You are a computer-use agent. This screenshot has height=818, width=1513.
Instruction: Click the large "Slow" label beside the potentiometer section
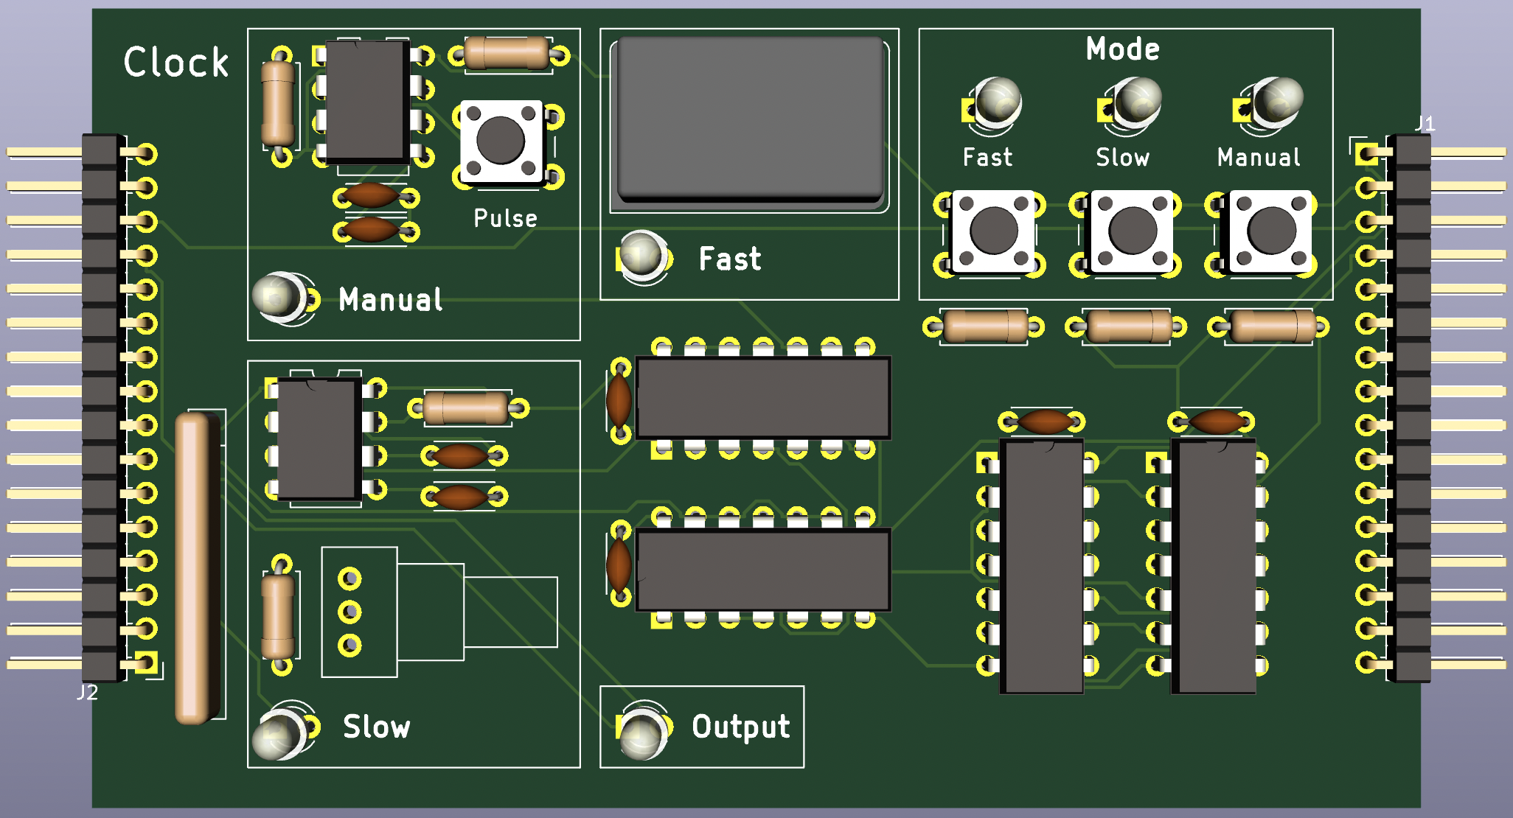click(x=377, y=727)
